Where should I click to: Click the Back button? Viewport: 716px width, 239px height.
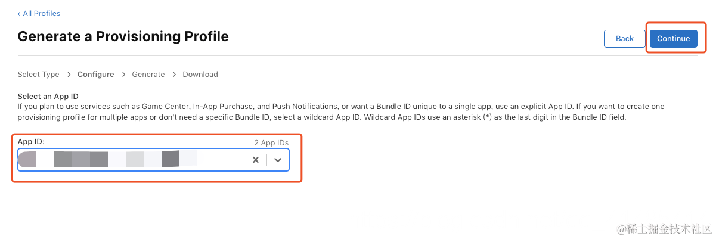624,39
